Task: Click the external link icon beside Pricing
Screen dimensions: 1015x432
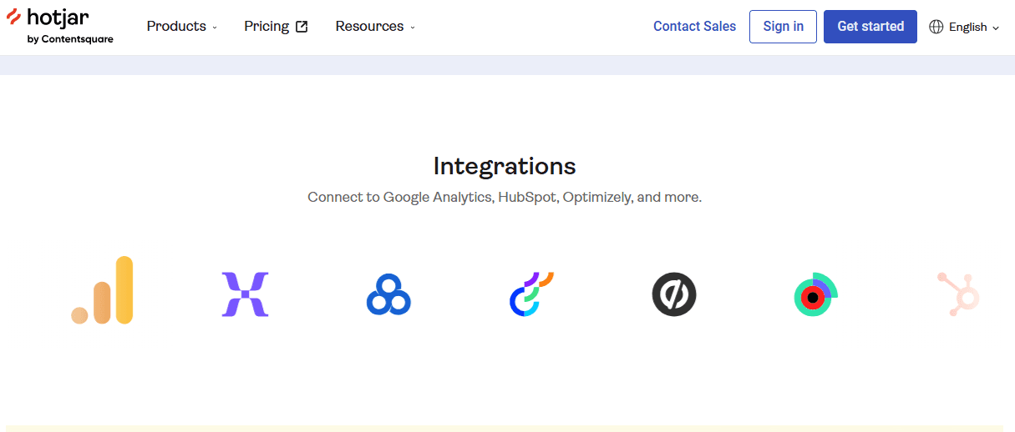Action: [x=302, y=27]
